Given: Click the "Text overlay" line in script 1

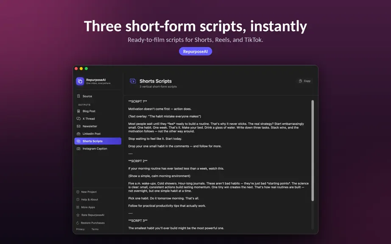Looking at the screenshot, I should coord(165,116).
